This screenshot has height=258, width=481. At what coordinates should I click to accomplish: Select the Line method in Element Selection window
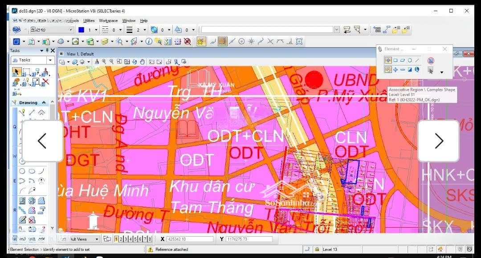tap(417, 60)
